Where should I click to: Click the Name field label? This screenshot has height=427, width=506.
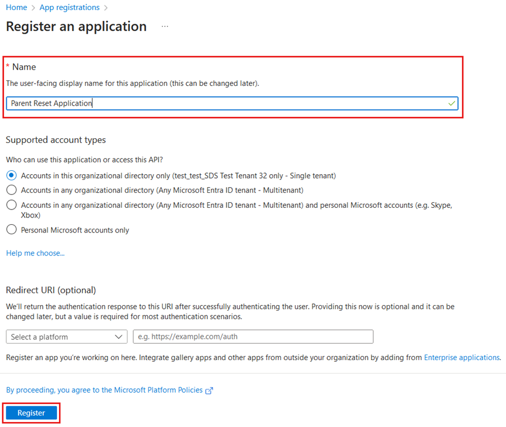coord(24,67)
